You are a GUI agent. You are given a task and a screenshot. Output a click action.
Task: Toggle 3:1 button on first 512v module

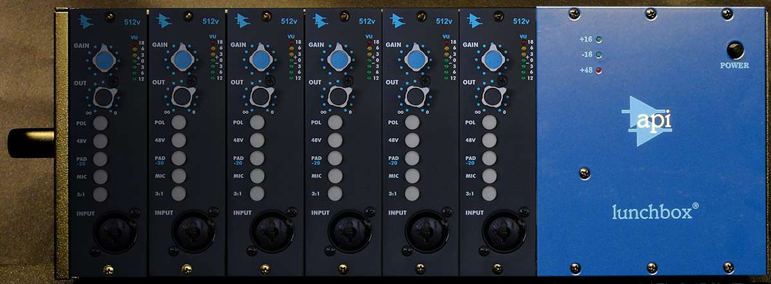(x=101, y=193)
